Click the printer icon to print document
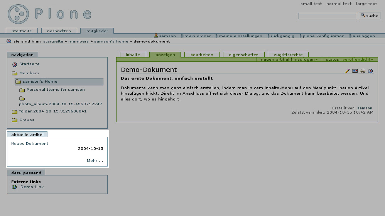385x216 pixels. (x=363, y=71)
